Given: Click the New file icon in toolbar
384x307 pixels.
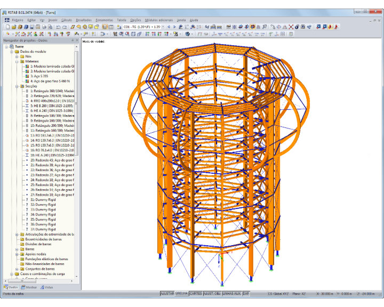Looking at the screenshot, I should click(8, 27).
